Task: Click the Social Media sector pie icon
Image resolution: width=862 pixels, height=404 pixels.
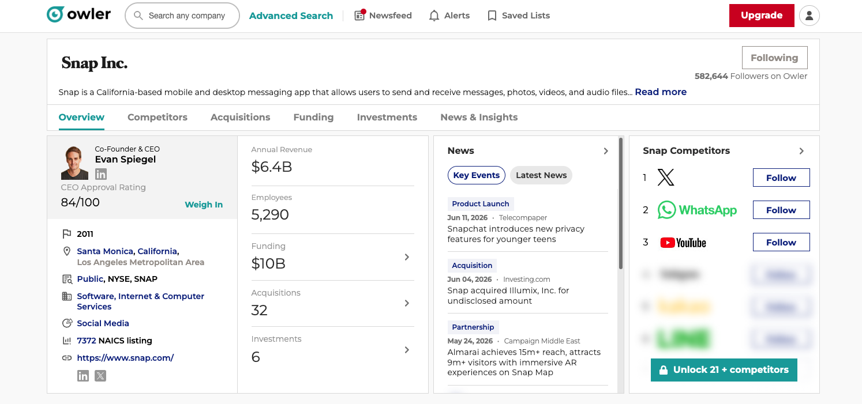Action: point(66,323)
